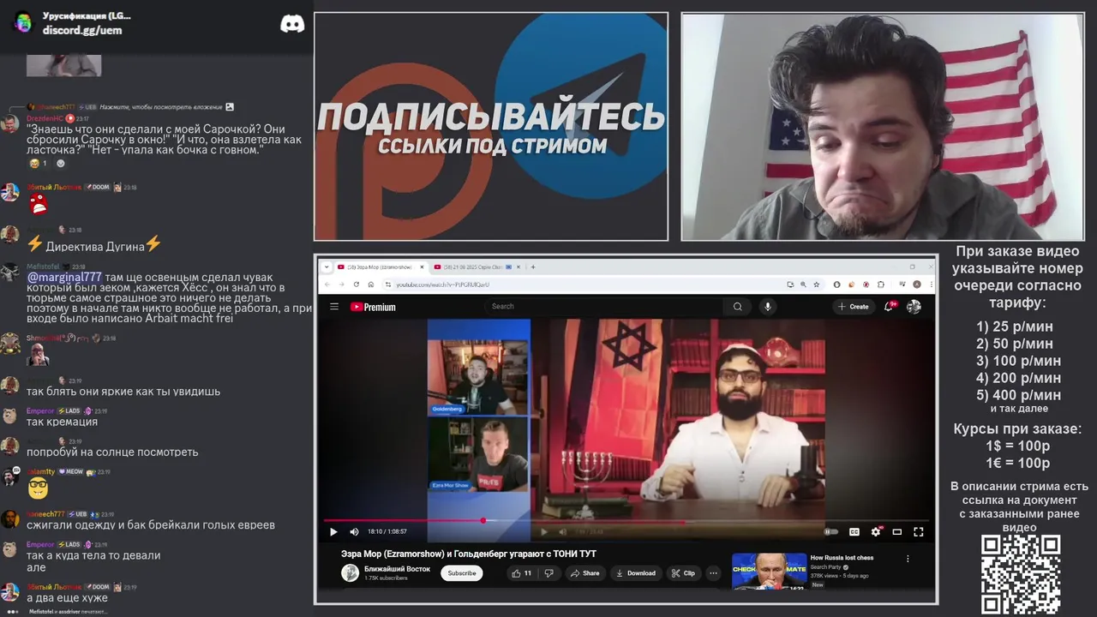Viewport: 1097px width, 617px height.
Task: Open the browser extensions puzzle icon
Action: (882, 285)
